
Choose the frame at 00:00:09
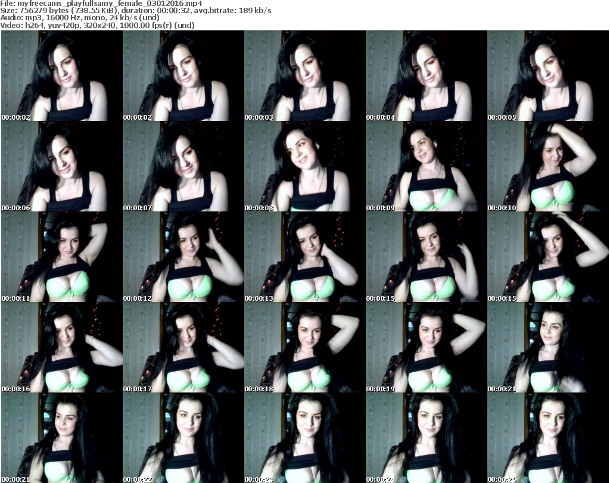pyautogui.click(x=426, y=166)
